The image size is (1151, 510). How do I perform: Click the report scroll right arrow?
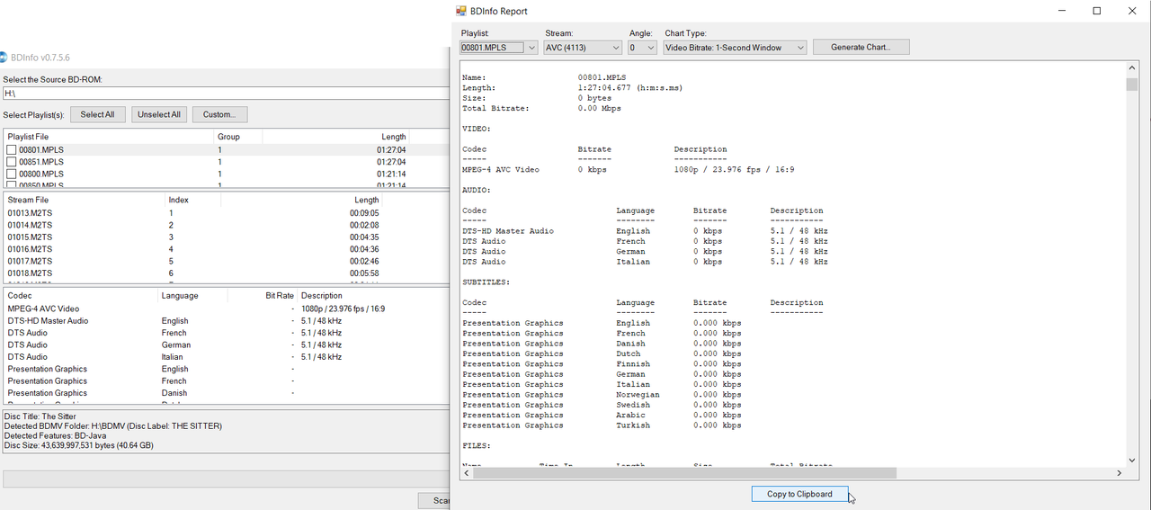click(x=1120, y=472)
